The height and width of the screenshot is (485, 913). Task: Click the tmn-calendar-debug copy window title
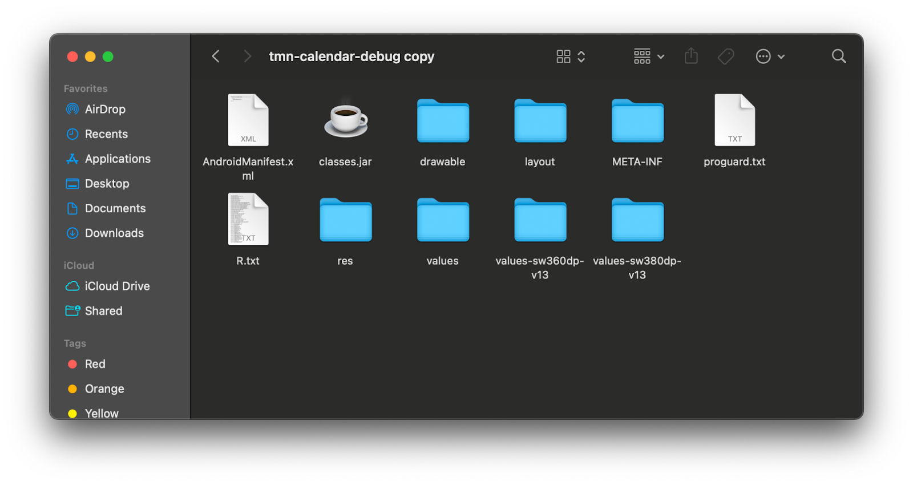[352, 56]
